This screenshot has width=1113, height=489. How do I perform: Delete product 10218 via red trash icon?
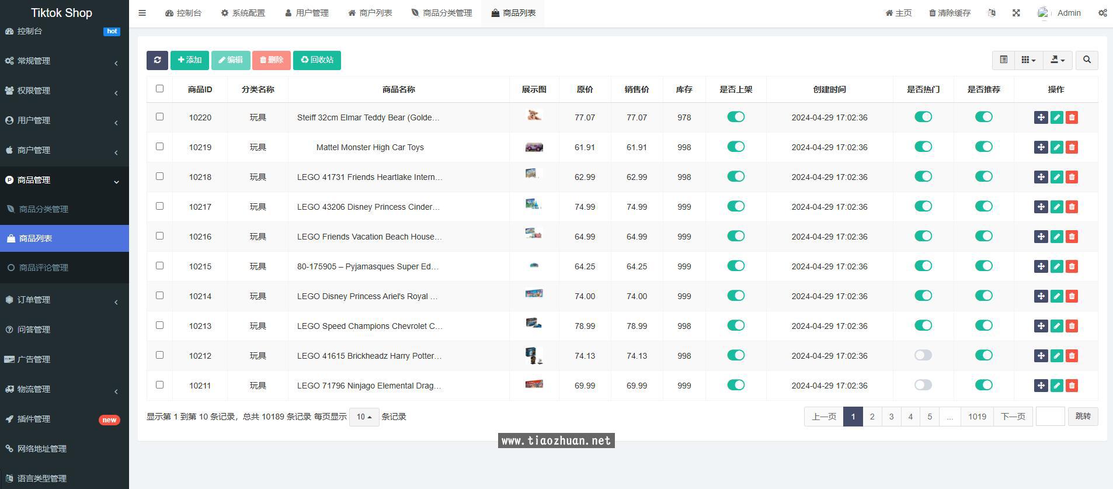pos(1072,177)
